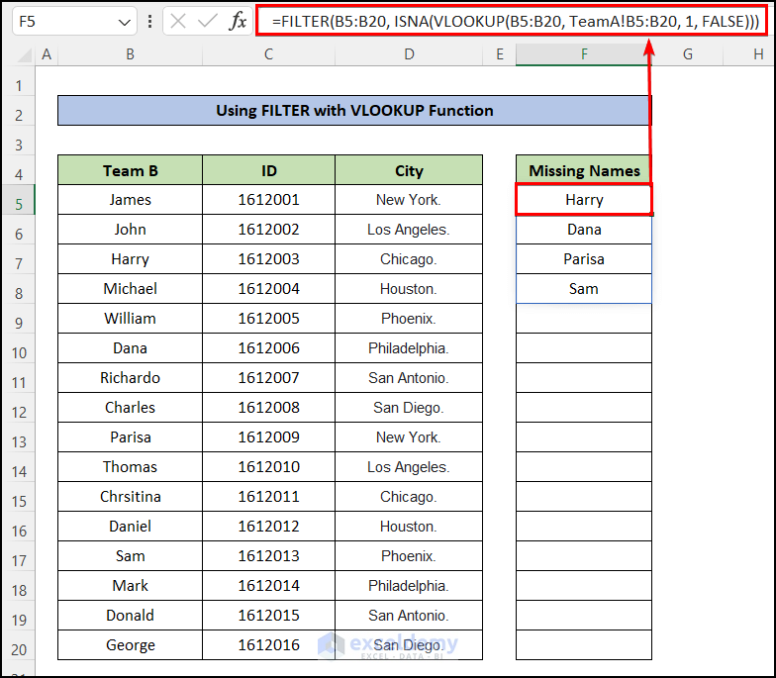
Task: Select the 'Los Angeles.' cell in Thomas's row
Action: tap(409, 467)
